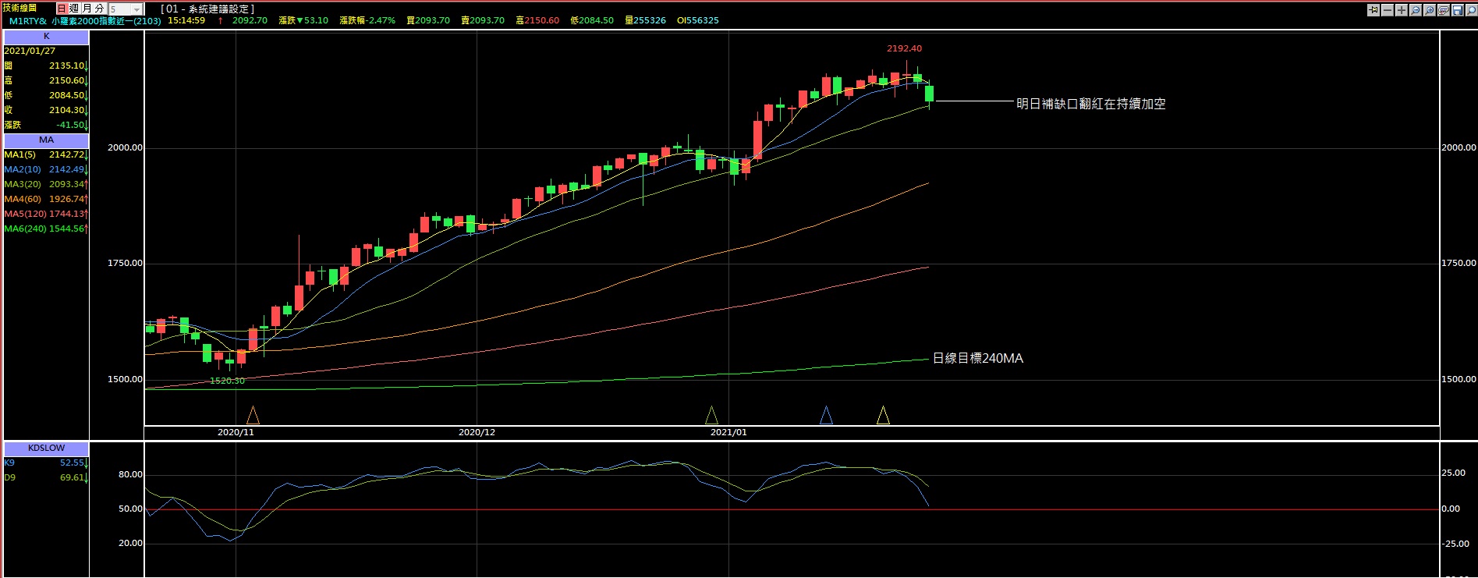Zoom in with the magnifier plus icon

(1430, 10)
